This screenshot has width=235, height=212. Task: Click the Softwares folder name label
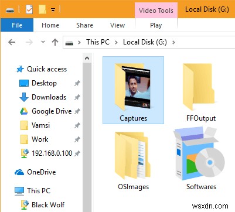[x=201, y=187]
